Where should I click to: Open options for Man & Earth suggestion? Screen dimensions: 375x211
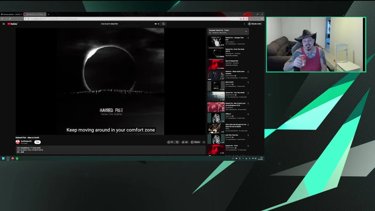[x=248, y=82]
